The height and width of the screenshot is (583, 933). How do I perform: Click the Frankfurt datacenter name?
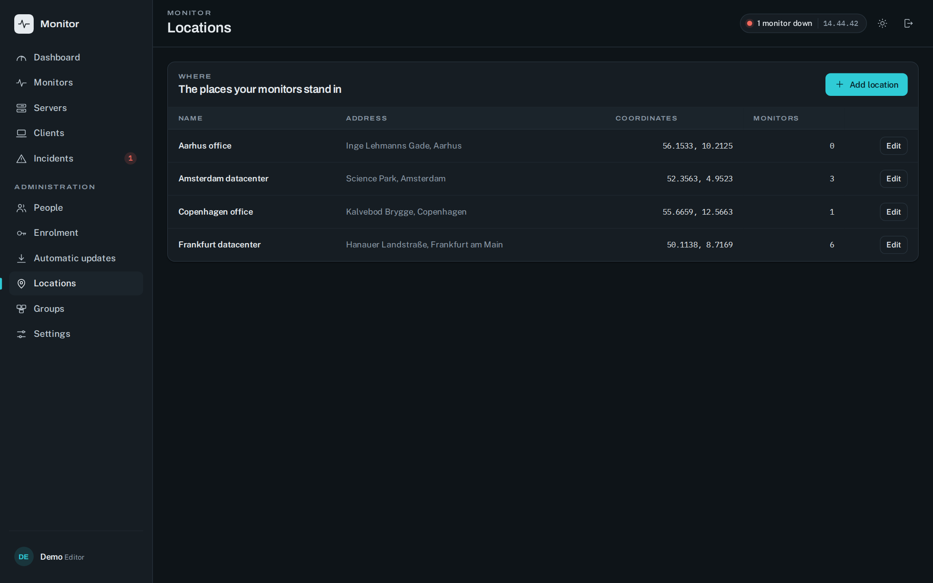219,245
